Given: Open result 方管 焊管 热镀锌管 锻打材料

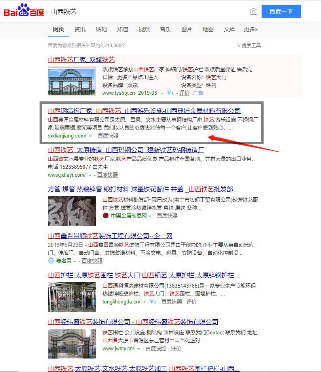Looking at the screenshot, I should click(141, 189).
